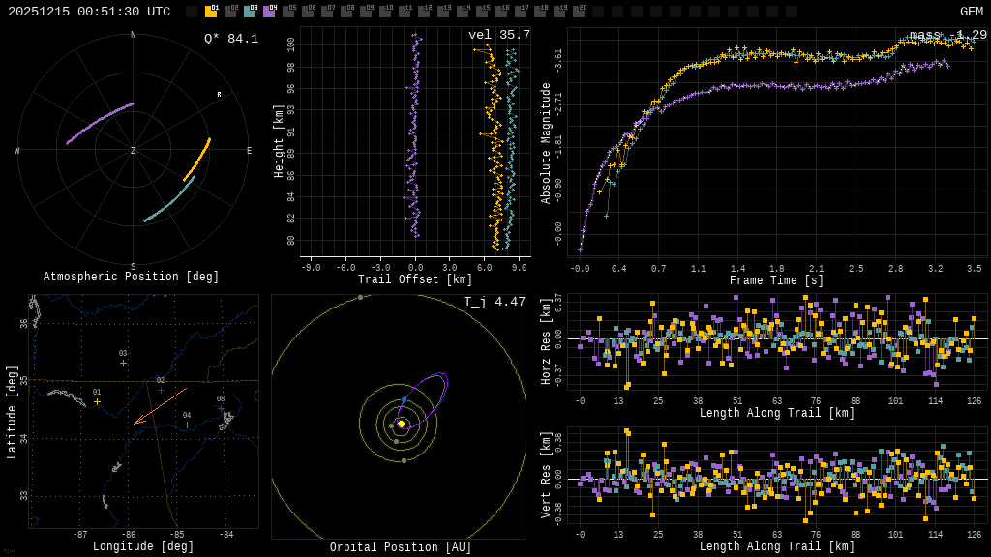The image size is (991, 557).
Task: Click the T_j 4.47 label
Action: pyautogui.click(x=495, y=302)
